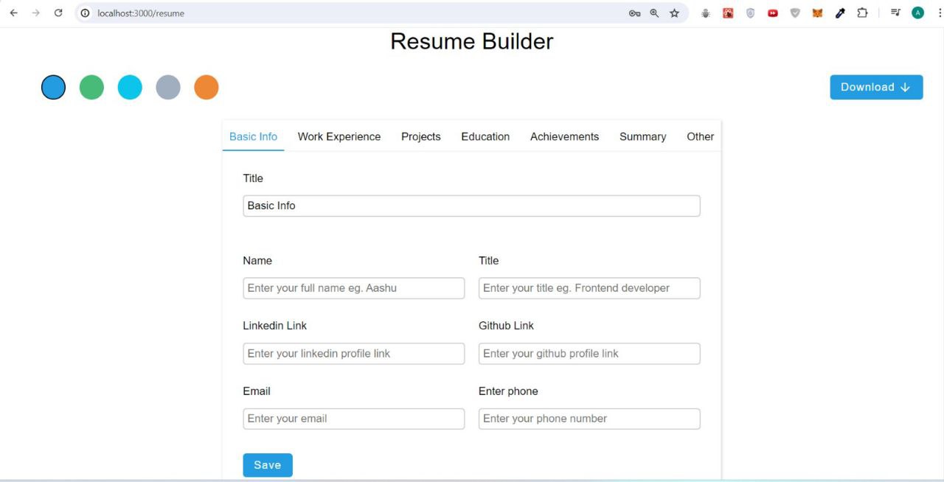
Task: Switch to the Work Experience tab
Action: (339, 136)
